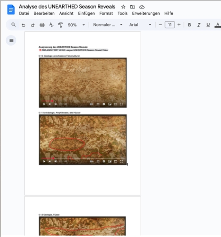Screen dimensions: 221x237
Task: Click the search menus magnifier icon
Action: coord(13,25)
